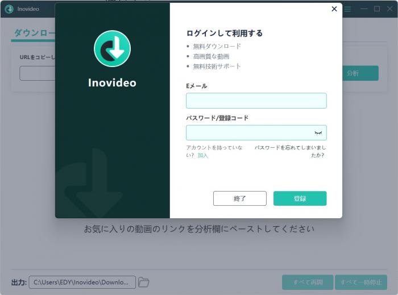Screen dimensions: 398x295
Task: Click the ログインして利用する heading
Action: click(x=225, y=33)
